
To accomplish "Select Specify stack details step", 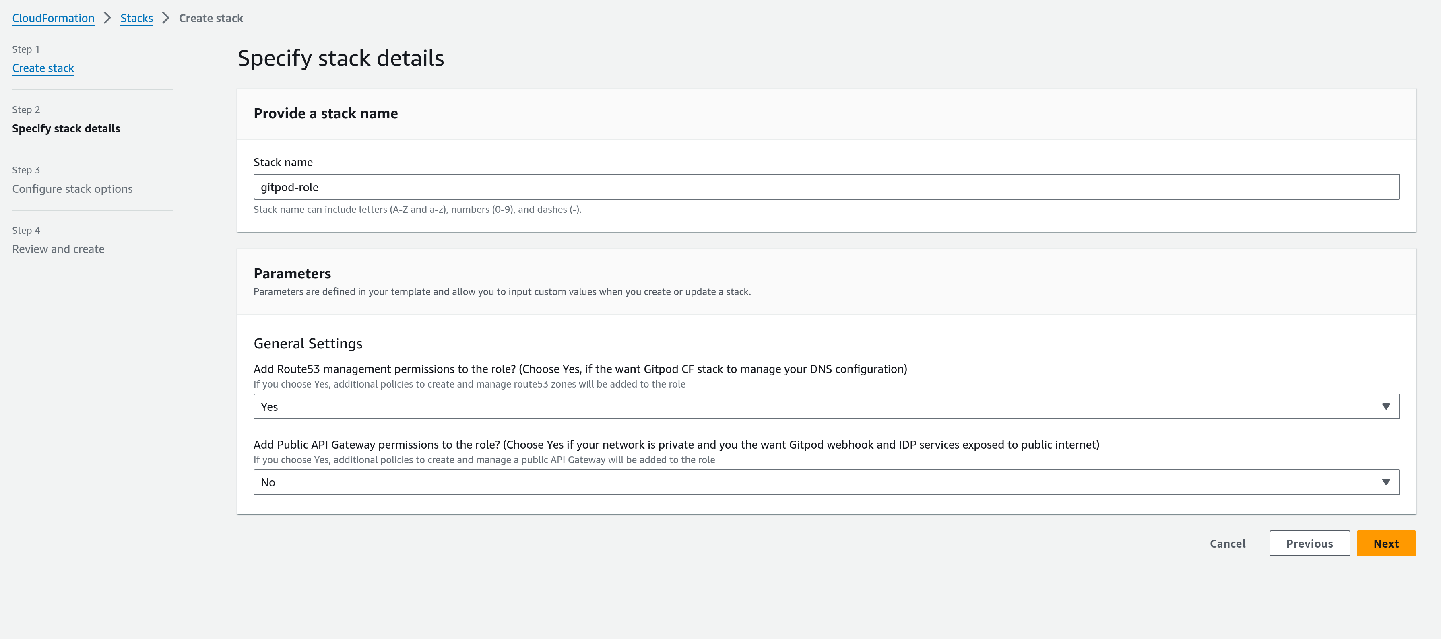I will coord(66,128).
